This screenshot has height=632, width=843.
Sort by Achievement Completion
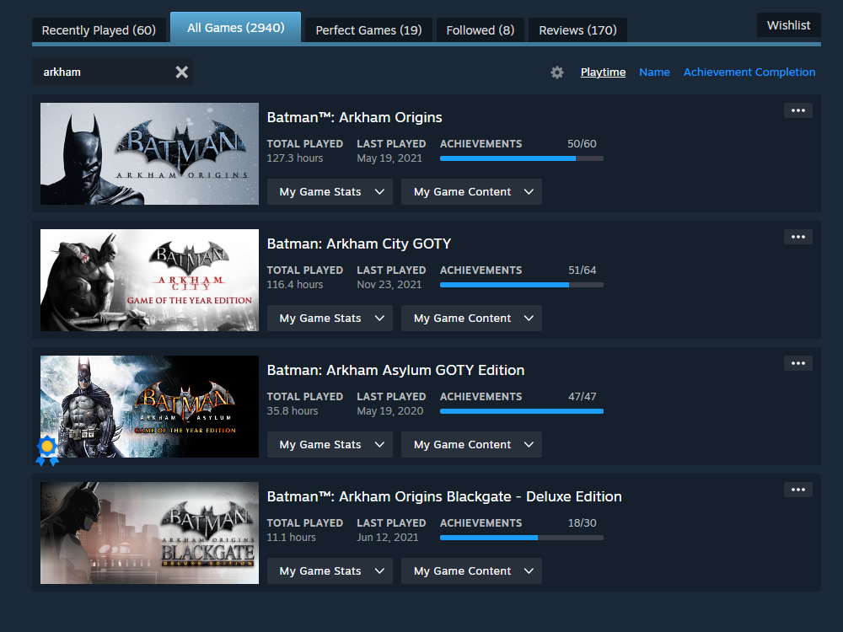click(749, 72)
